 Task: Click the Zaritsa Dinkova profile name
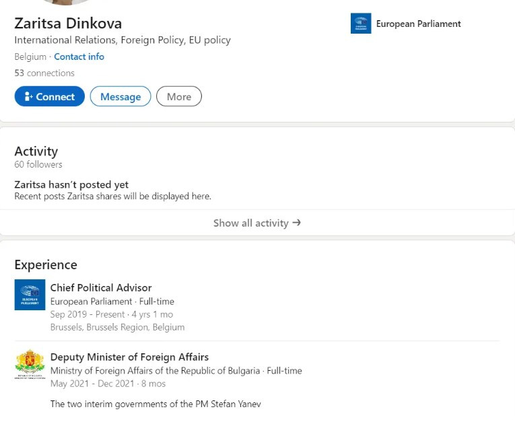click(68, 24)
